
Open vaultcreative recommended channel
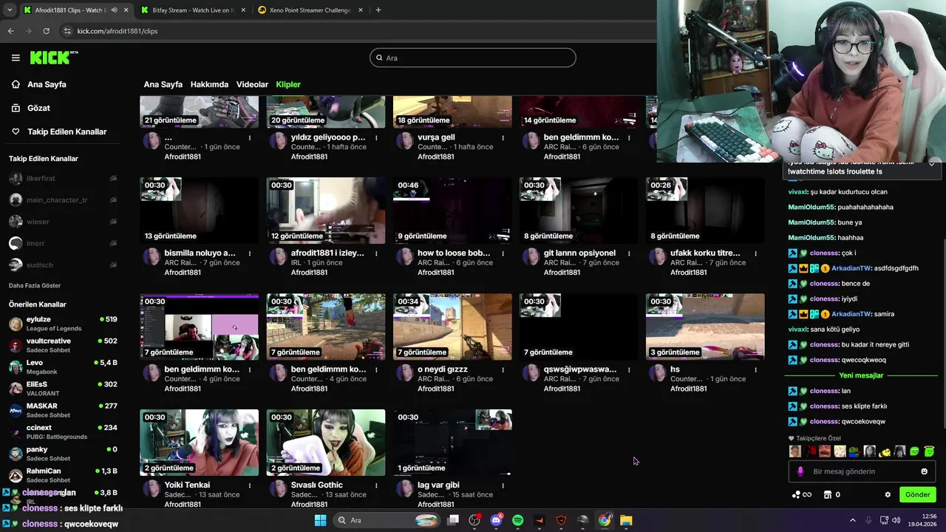[x=63, y=345]
